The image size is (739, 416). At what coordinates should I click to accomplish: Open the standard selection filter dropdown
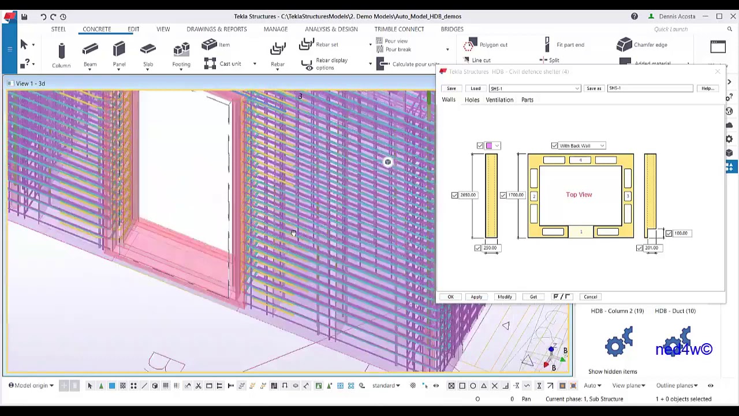click(x=386, y=386)
